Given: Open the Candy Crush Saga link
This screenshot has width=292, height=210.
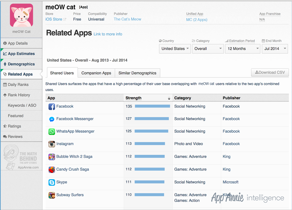Looking at the screenshot, I should [73, 169].
